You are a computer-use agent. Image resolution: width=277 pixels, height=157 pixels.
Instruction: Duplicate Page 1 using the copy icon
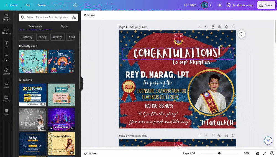click(220, 27)
